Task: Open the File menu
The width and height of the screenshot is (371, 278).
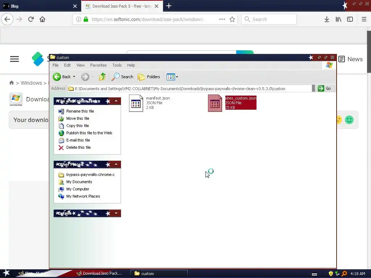Action: tap(55, 65)
